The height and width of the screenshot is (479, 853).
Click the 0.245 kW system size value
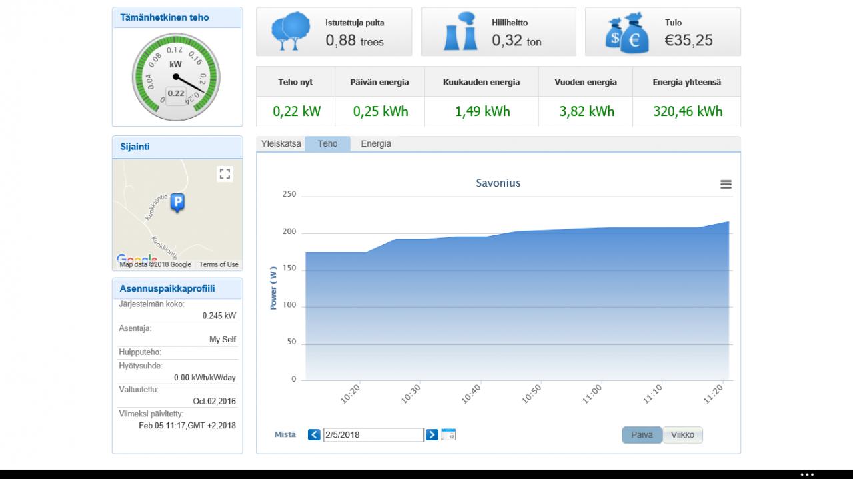click(x=219, y=316)
